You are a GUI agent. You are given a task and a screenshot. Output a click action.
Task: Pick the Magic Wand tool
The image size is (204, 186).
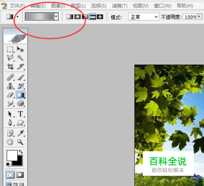point(20,58)
